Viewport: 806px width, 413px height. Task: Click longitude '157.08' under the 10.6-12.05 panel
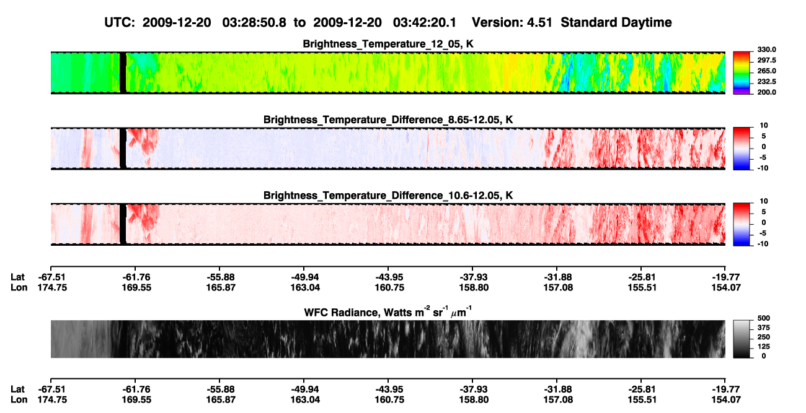click(557, 287)
